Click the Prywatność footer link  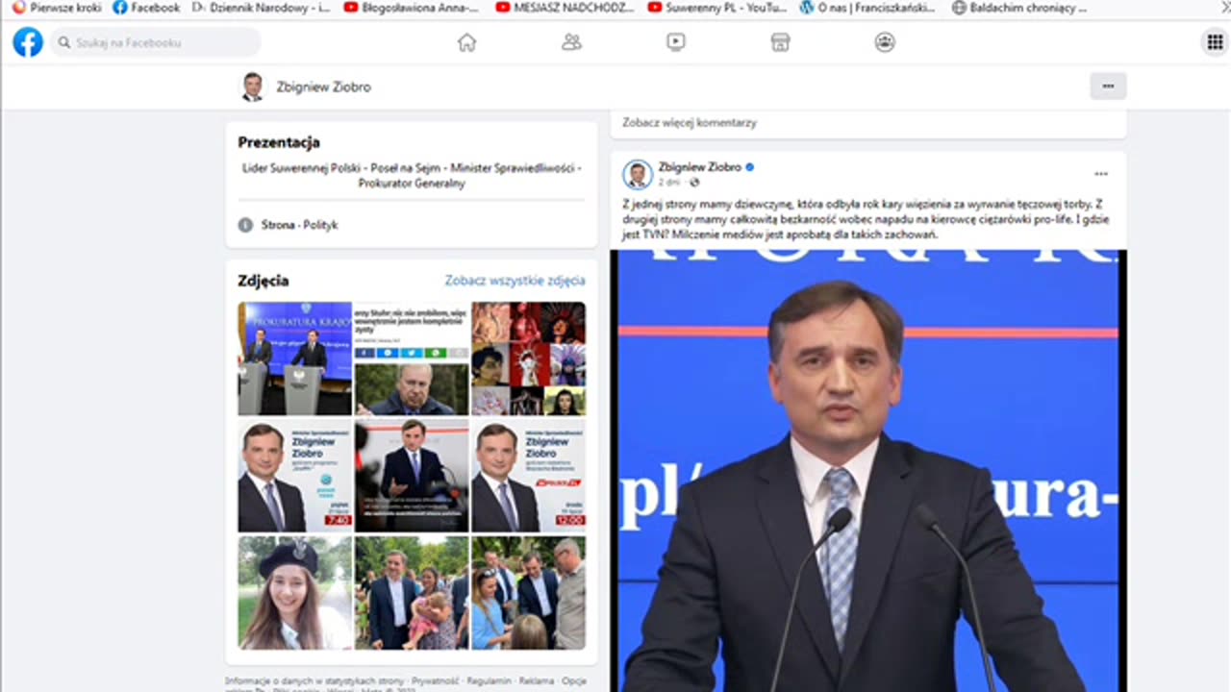tap(436, 680)
